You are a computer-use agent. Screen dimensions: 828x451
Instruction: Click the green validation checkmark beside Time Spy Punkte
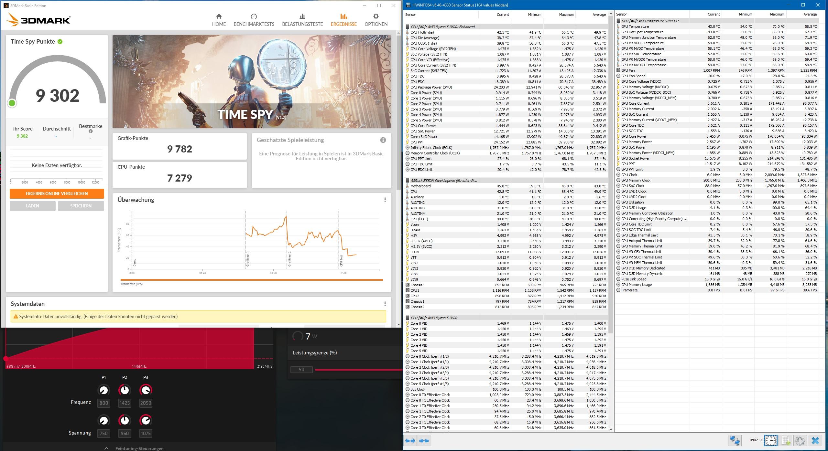click(x=60, y=41)
